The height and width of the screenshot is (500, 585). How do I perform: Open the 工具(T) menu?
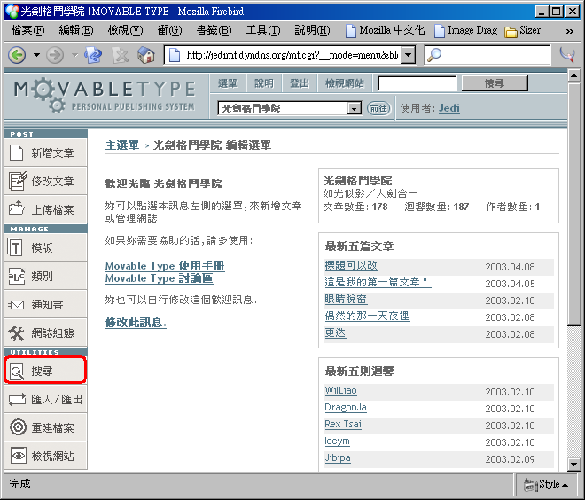262,30
